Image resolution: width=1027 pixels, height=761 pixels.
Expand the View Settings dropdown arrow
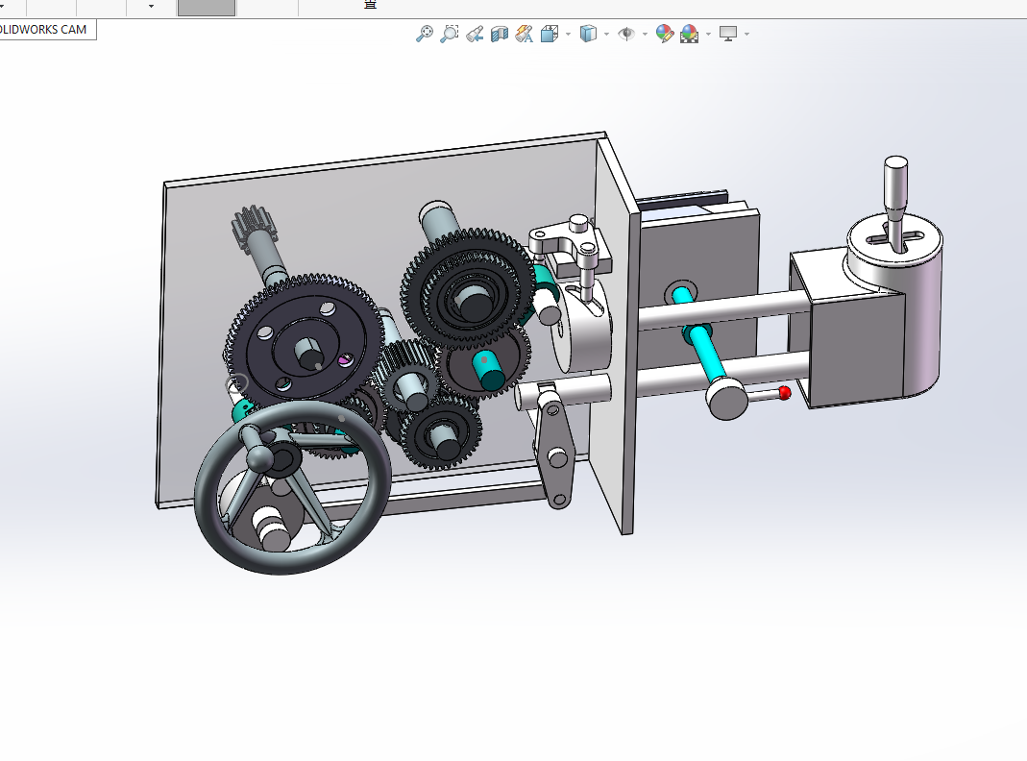[746, 34]
